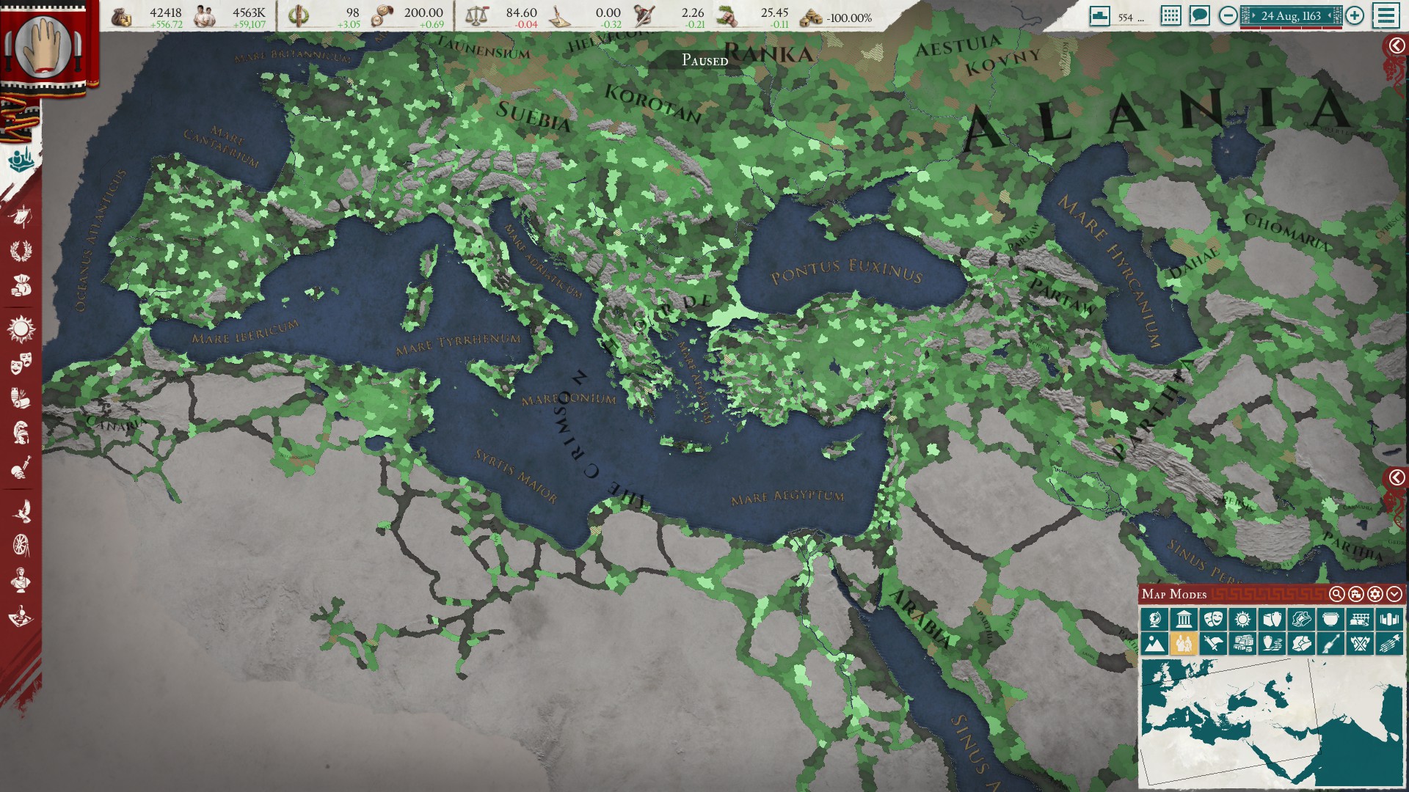Click the minimap of Europe and the Mediterranean
Screen dimensions: 1409x792
coord(1272,722)
